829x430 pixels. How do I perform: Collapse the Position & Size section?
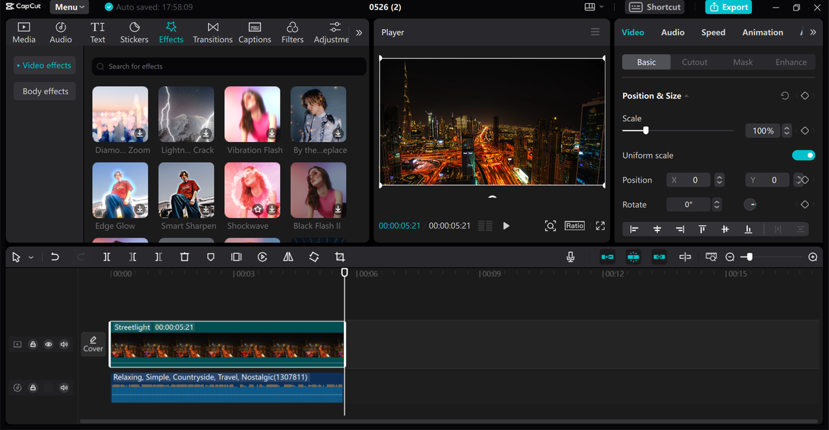[687, 96]
